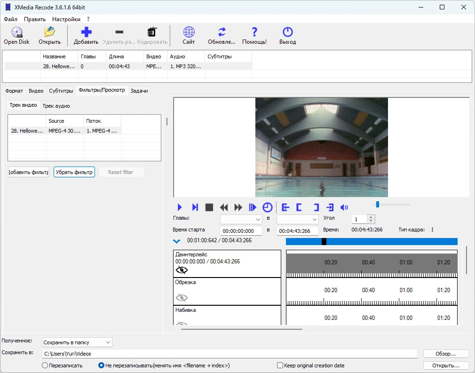
Task: Enable Keep original creation date checkbox
Action: click(280, 365)
